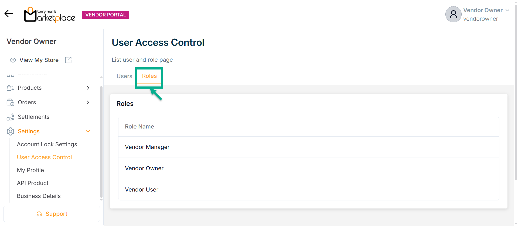518x226 pixels.
Task: Open the Vendor Owner account dropdown
Action: (x=507, y=10)
